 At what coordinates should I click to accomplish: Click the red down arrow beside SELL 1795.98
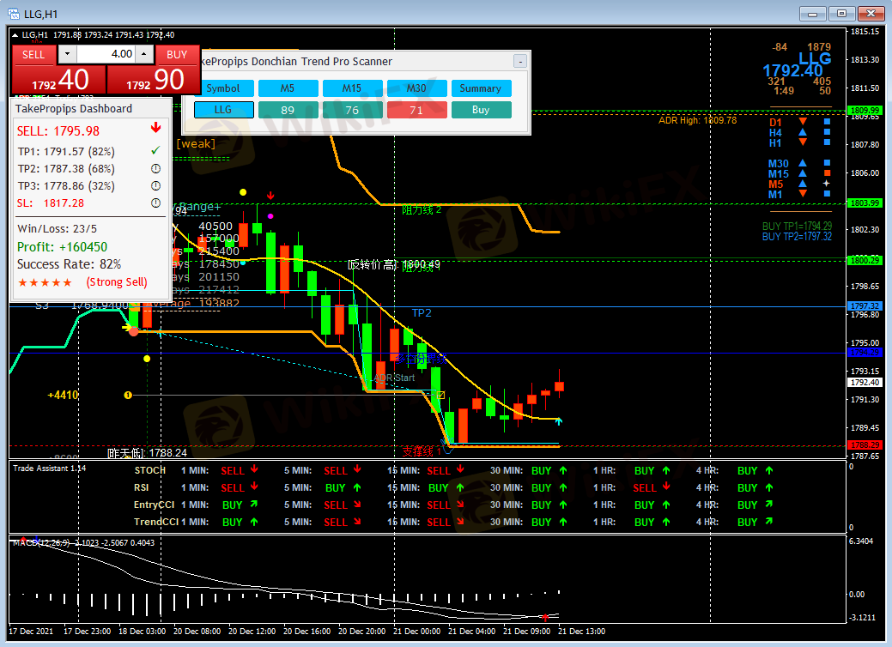(x=155, y=130)
